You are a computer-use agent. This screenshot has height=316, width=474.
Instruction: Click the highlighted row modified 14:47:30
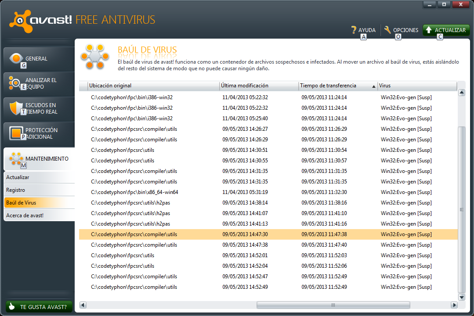268,234
